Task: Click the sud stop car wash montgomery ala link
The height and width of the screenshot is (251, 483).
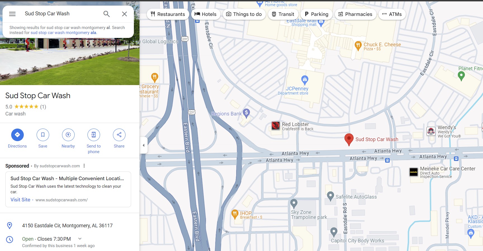Action: pos(63,33)
